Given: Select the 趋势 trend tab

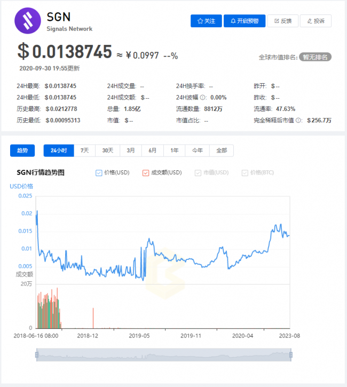Looking at the screenshot, I should (x=22, y=151).
